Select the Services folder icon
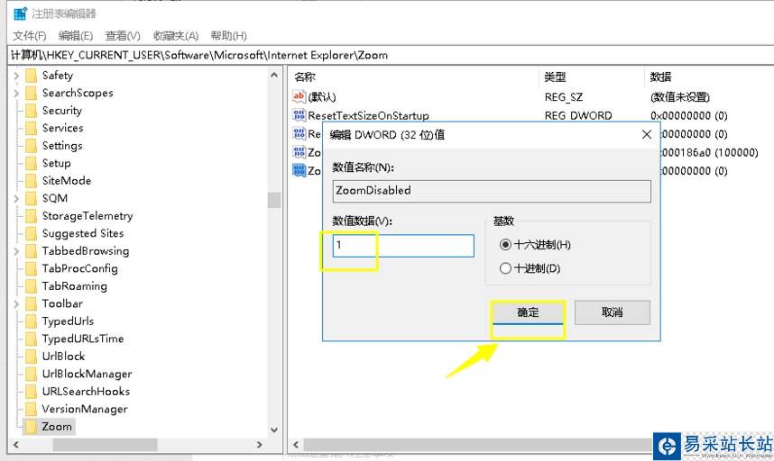This screenshot has height=461, width=774. 31,128
